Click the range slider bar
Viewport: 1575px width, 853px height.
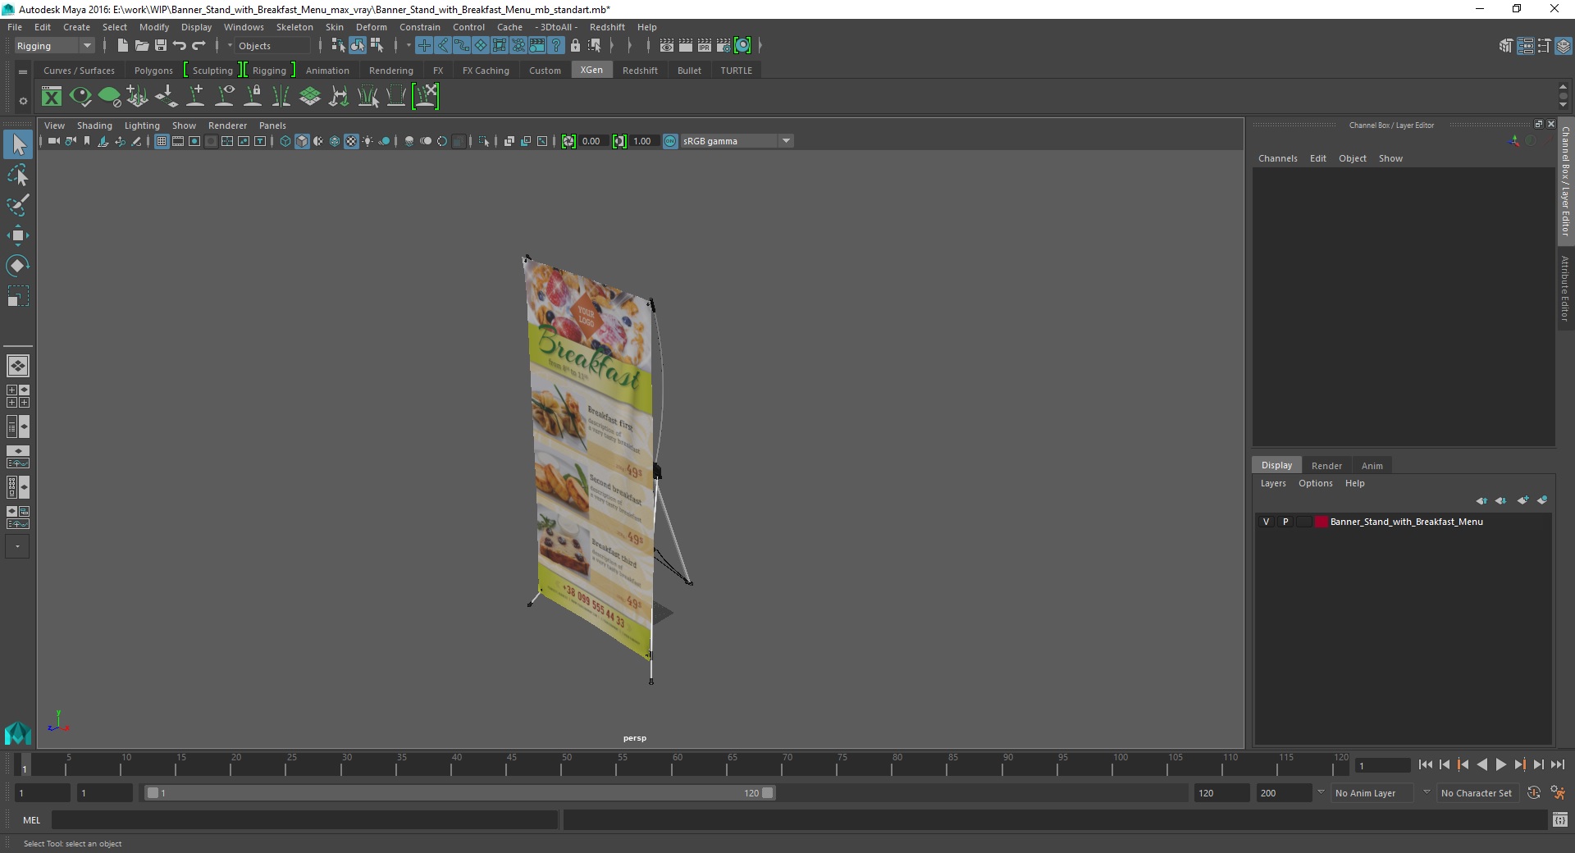point(459,793)
